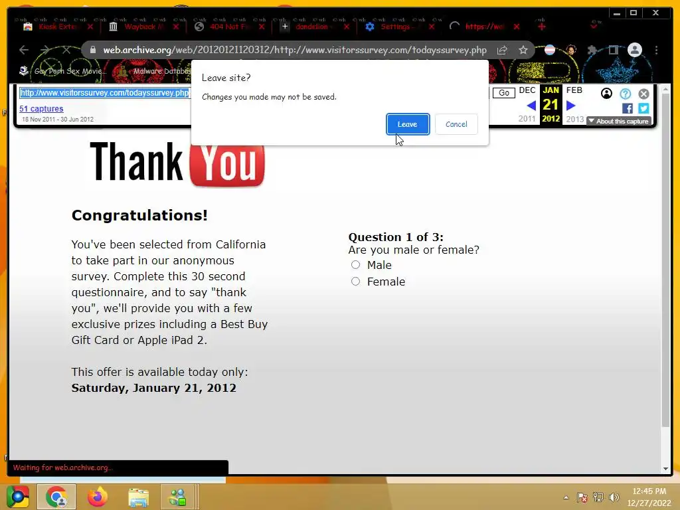This screenshot has width=680, height=510.
Task: Close the Wayback toolbar with X icon
Action: click(x=643, y=94)
